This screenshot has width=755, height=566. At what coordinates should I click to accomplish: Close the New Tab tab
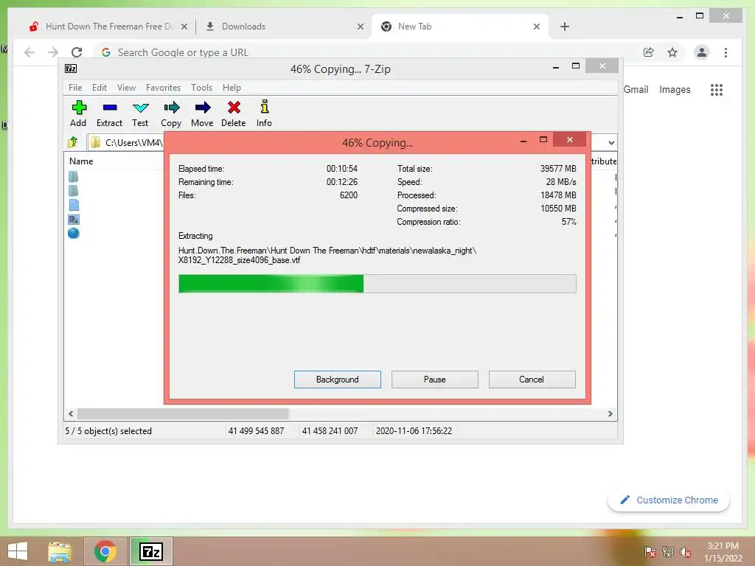point(537,27)
